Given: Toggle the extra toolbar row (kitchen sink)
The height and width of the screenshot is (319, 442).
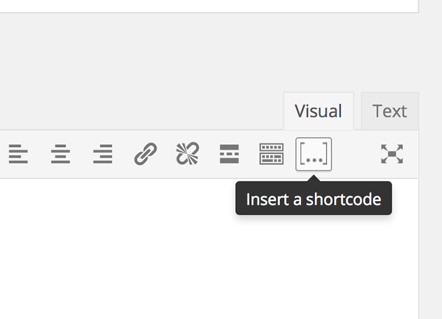Looking at the screenshot, I should (x=271, y=154).
